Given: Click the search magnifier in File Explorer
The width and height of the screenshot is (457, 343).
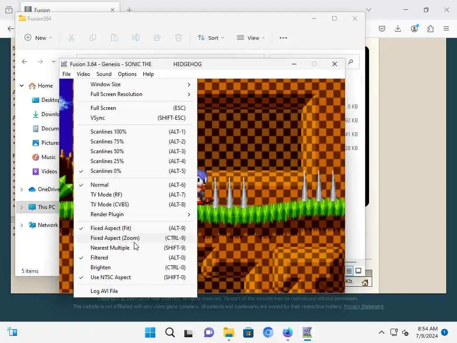Looking at the screenshot, I should (351, 62).
